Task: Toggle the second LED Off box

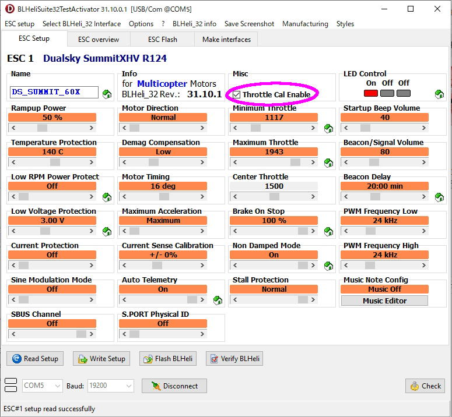Action: pyautogui.click(x=404, y=93)
